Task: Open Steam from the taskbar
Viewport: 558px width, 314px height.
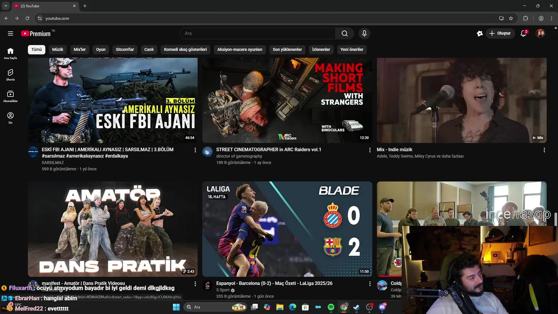Action: (357, 307)
